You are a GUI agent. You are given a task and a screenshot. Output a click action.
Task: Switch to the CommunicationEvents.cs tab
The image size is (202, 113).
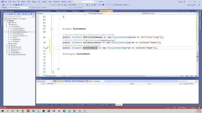pyautogui.click(x=44, y=11)
